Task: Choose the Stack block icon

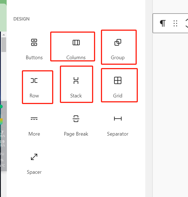Action: tap(76, 81)
